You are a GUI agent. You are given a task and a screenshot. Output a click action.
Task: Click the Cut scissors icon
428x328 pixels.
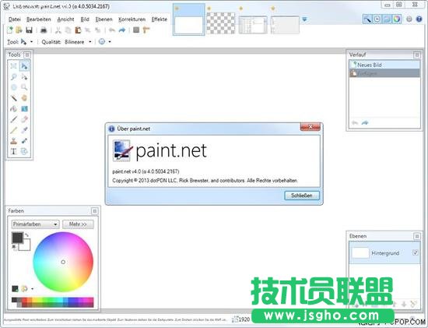tap(58, 30)
